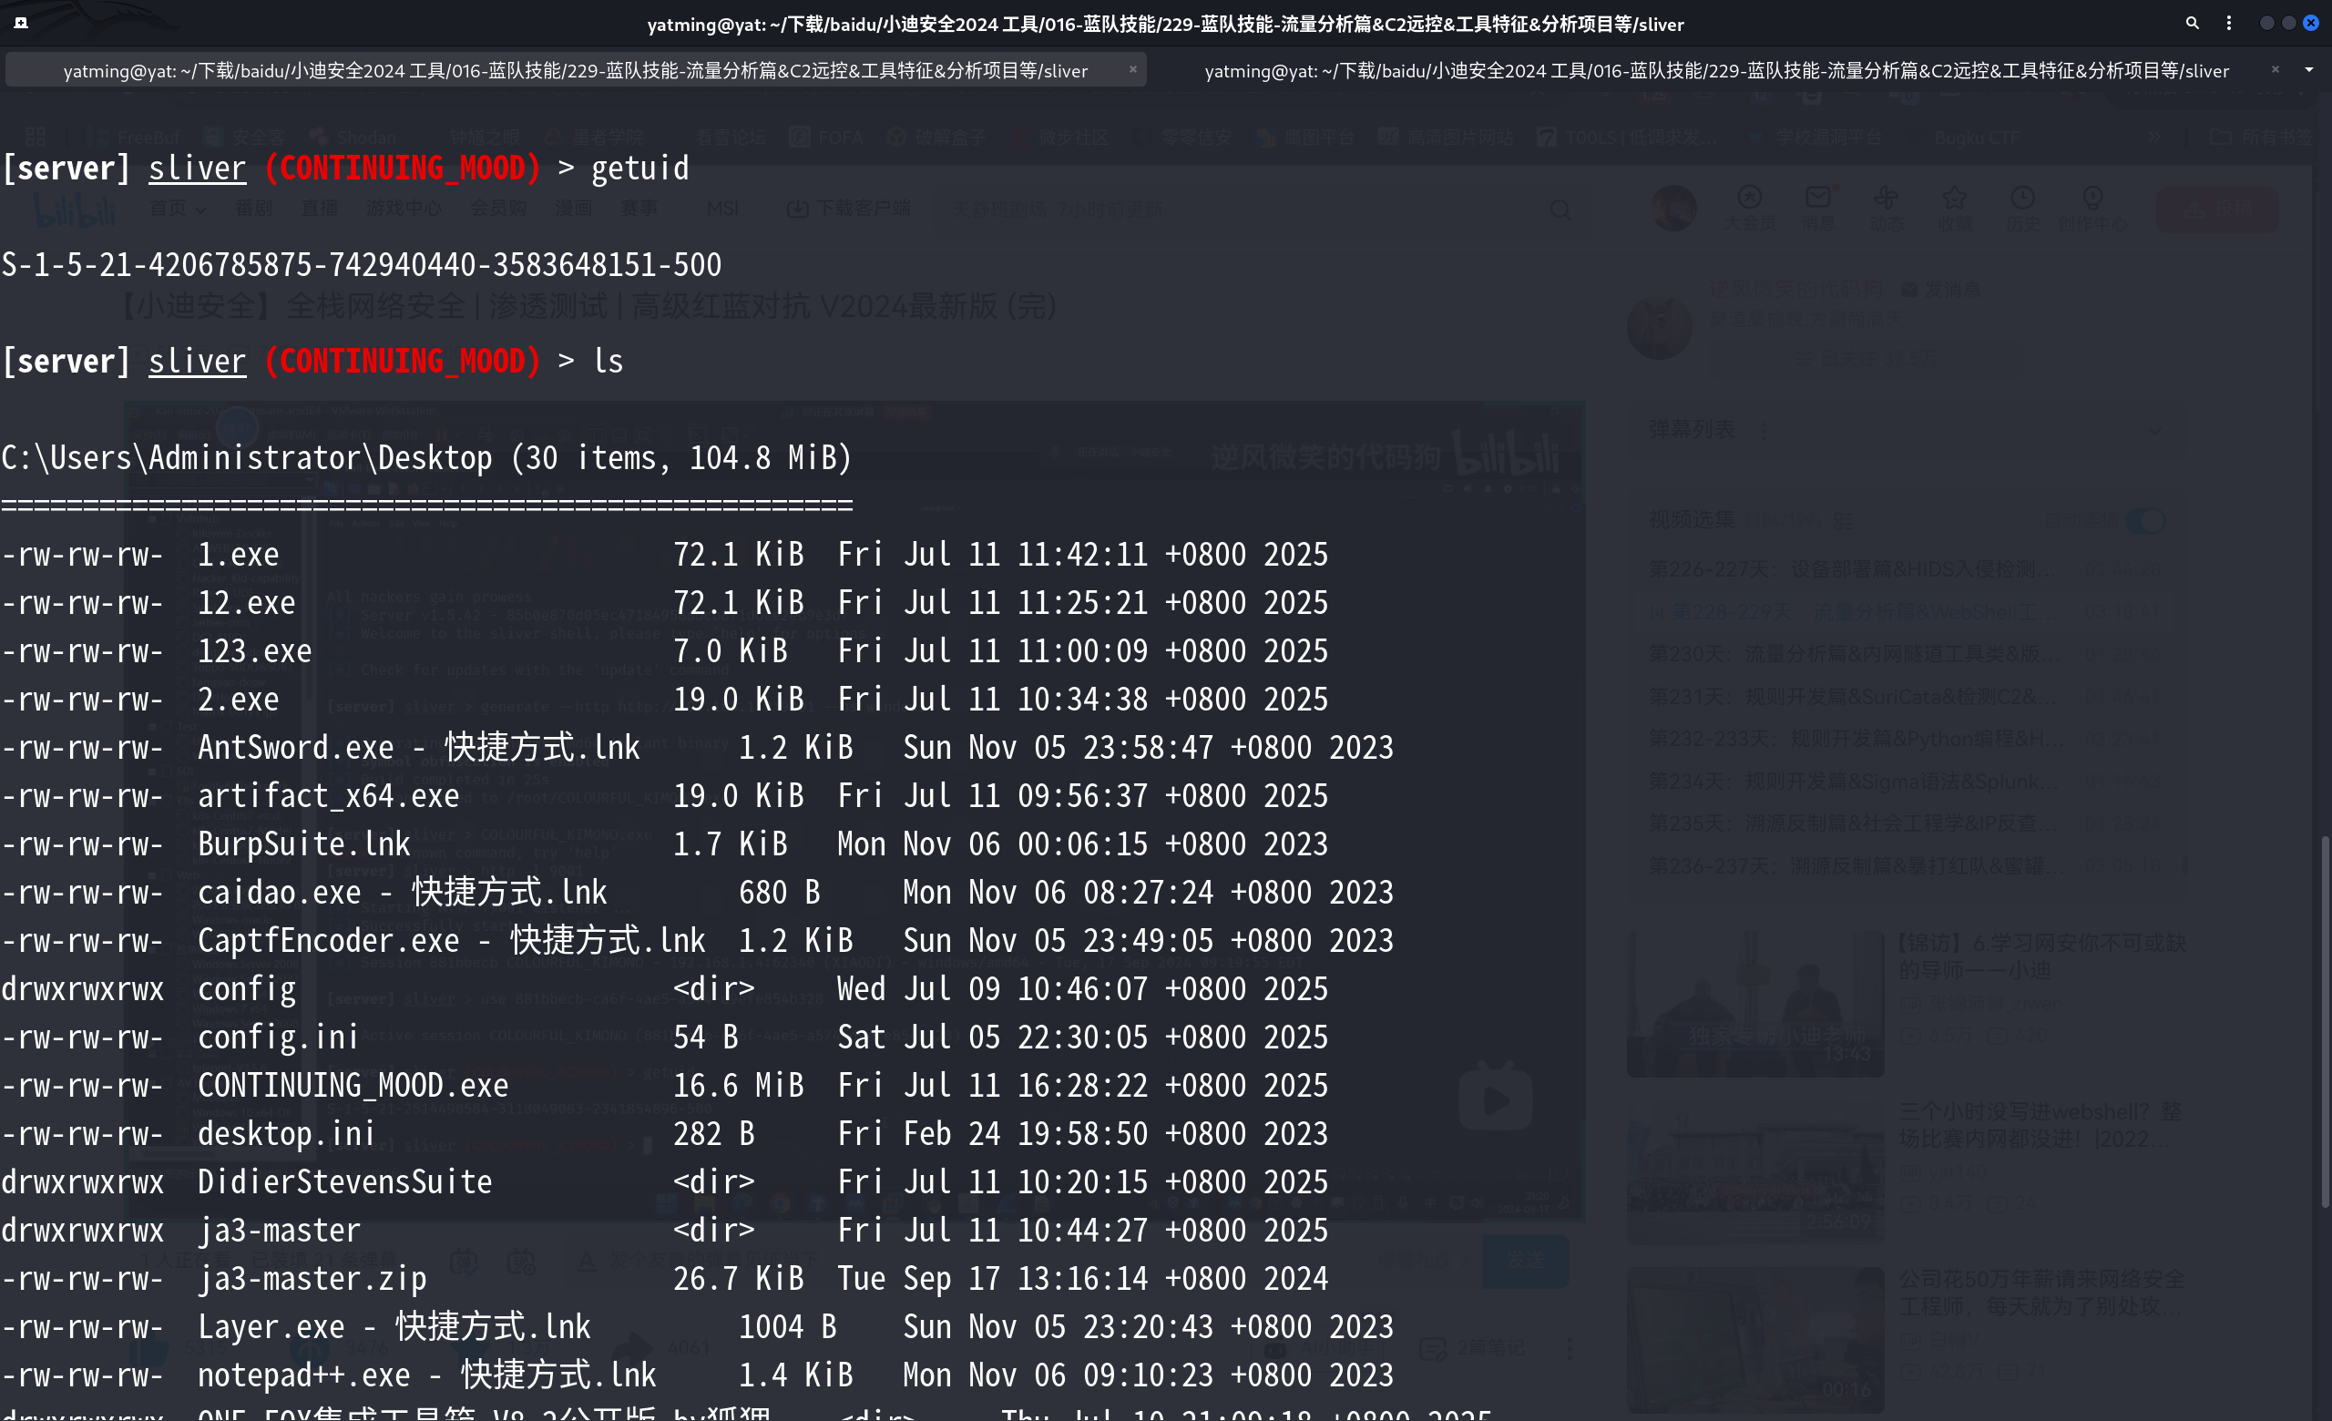The width and height of the screenshot is (2332, 1421).
Task: Select the active highlighted sliver tab
Action: pyautogui.click(x=575, y=71)
